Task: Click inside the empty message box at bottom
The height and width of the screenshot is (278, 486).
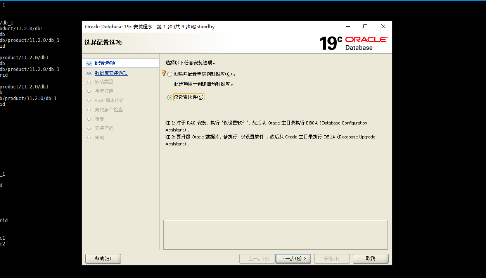Action: (275, 235)
